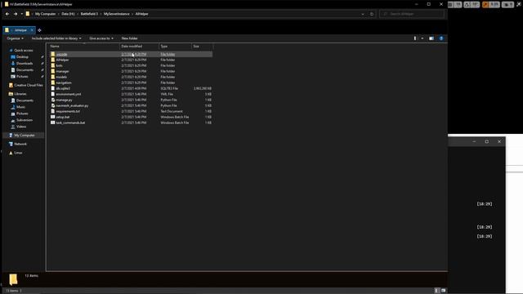Viewport: 523px width, 294px height.
Task: Go back with the Back arrow
Action: click(x=7, y=14)
